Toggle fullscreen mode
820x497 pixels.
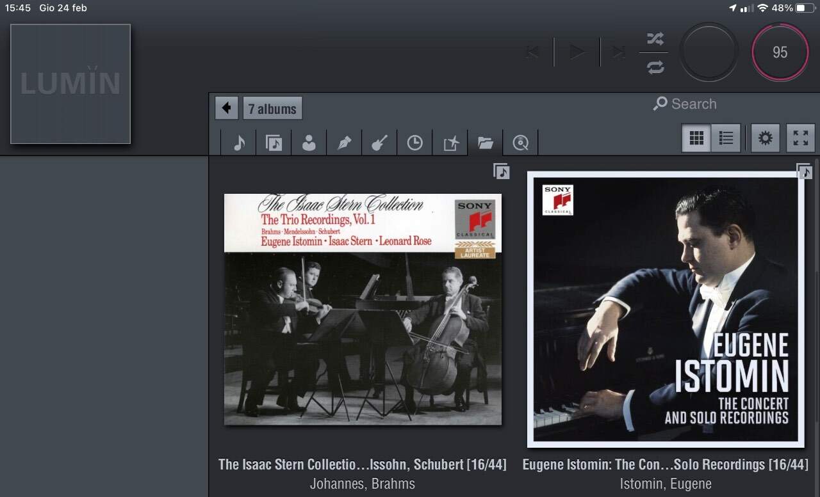(801, 138)
